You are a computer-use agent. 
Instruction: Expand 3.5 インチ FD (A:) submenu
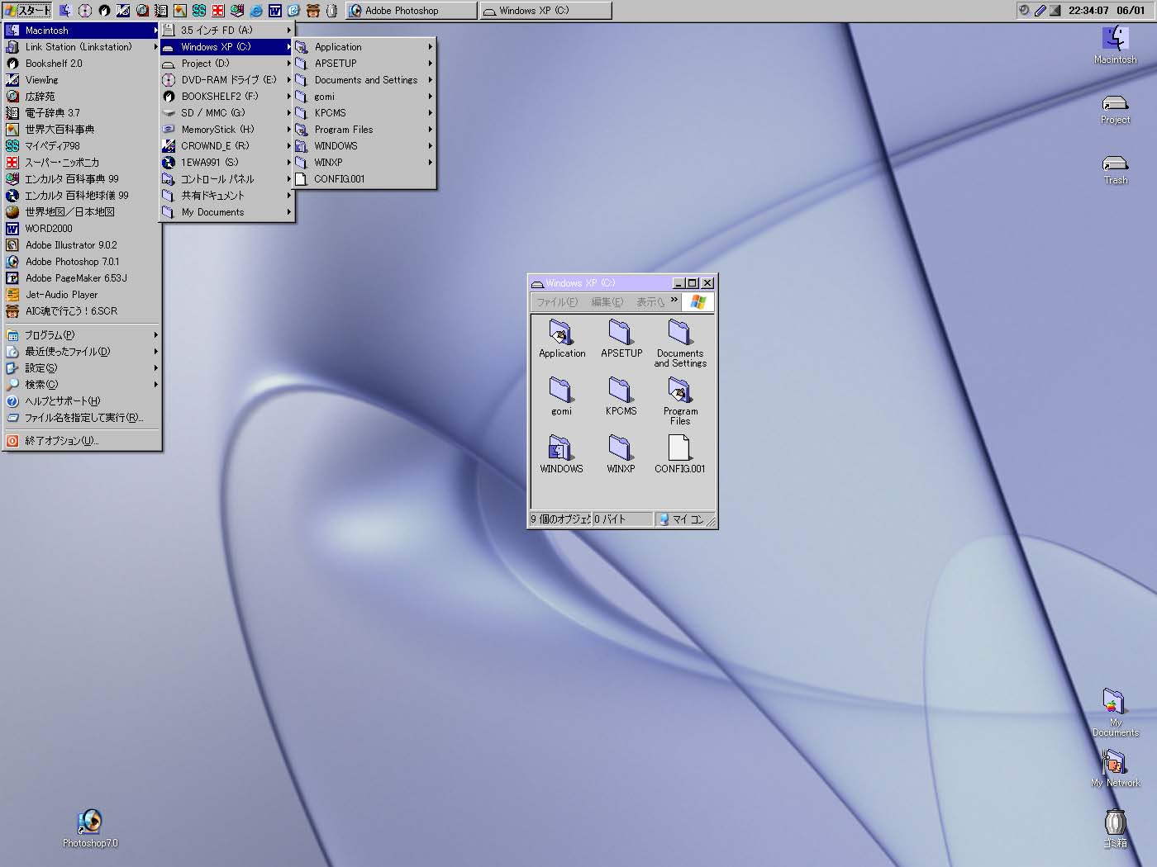(226, 30)
